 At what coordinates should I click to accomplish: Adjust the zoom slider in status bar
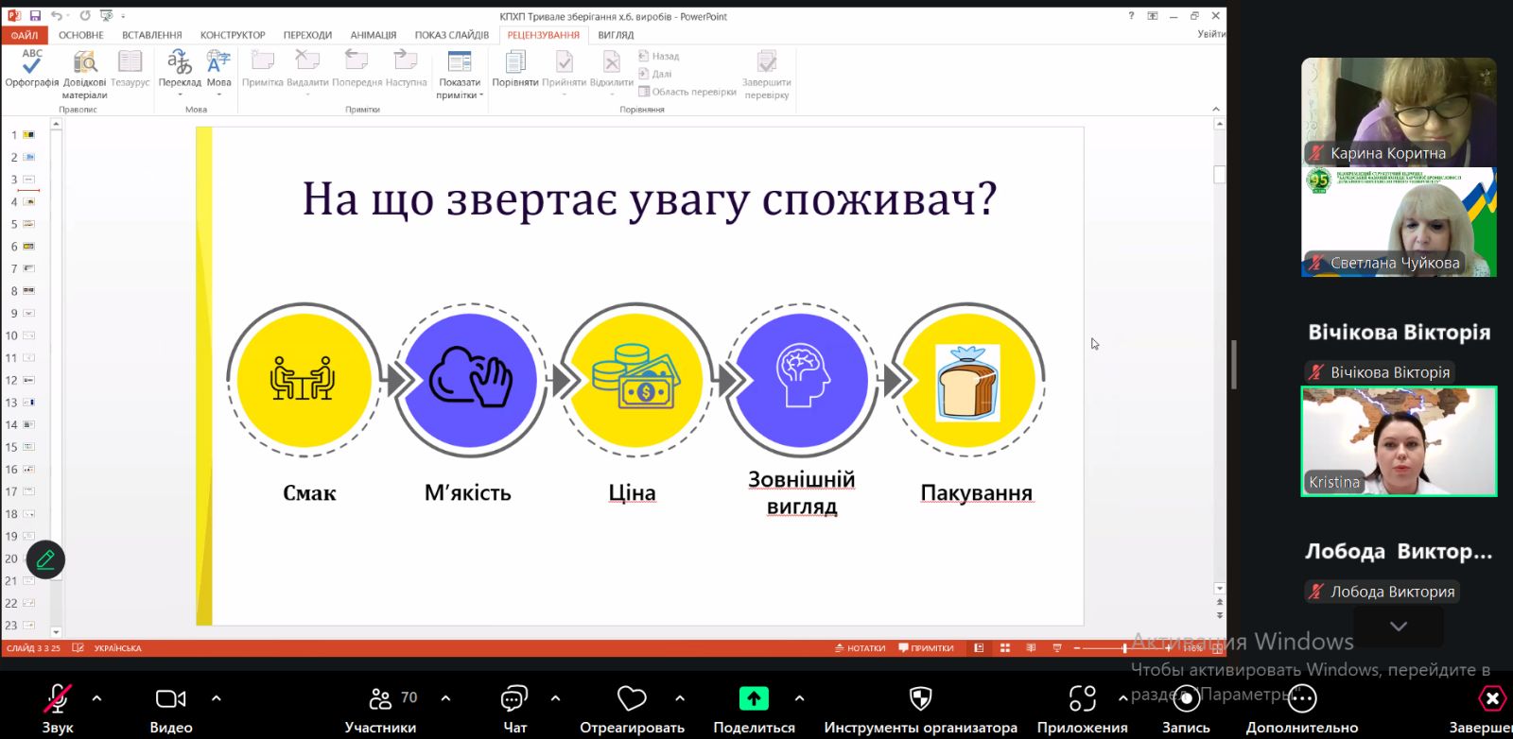point(1123,648)
